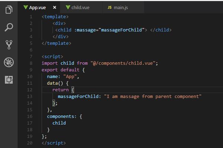The image size is (223, 148).
Task: Open the Explorer files panel
Action: (9, 9)
